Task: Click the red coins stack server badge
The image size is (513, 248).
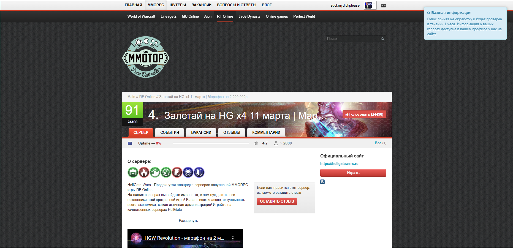Action: [177, 172]
